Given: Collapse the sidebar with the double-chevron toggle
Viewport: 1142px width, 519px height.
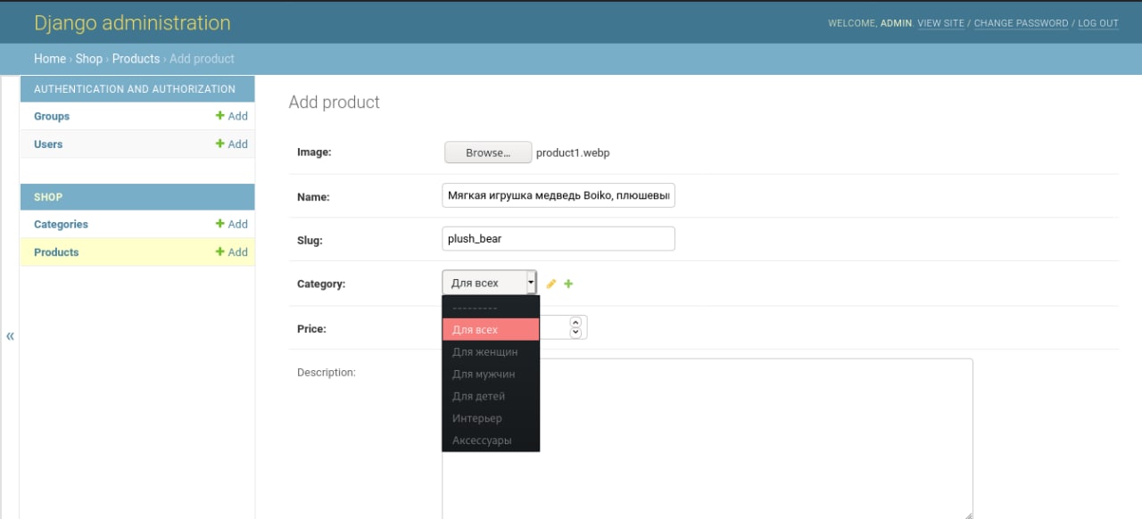Looking at the screenshot, I should [x=10, y=336].
